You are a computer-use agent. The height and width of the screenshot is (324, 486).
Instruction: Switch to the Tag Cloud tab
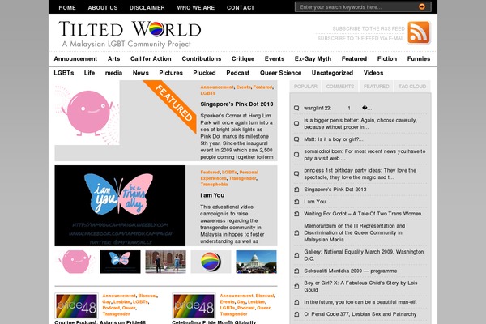click(x=412, y=87)
